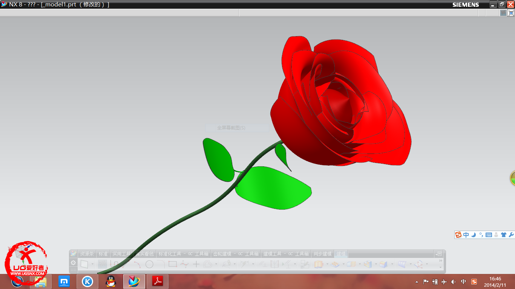The image size is (515, 289).
Task: Click the Sogou S logo in IME bar
Action: click(x=458, y=235)
